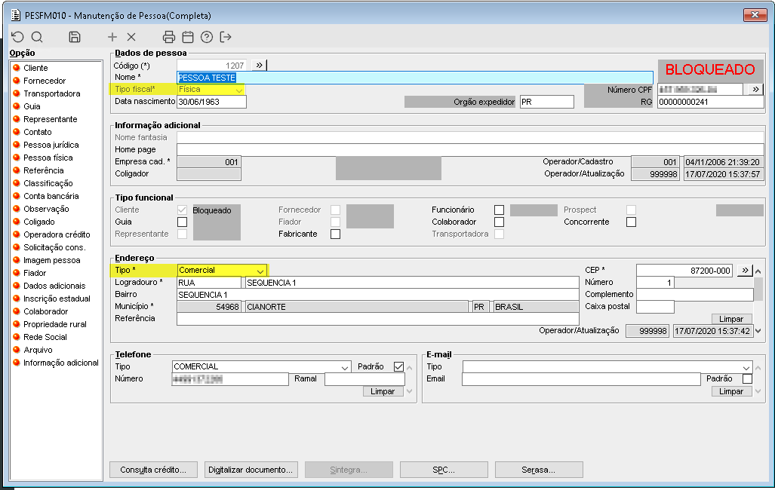Check Padrão checkbox in E-mail section
The height and width of the screenshot is (490, 775).
pos(747,379)
